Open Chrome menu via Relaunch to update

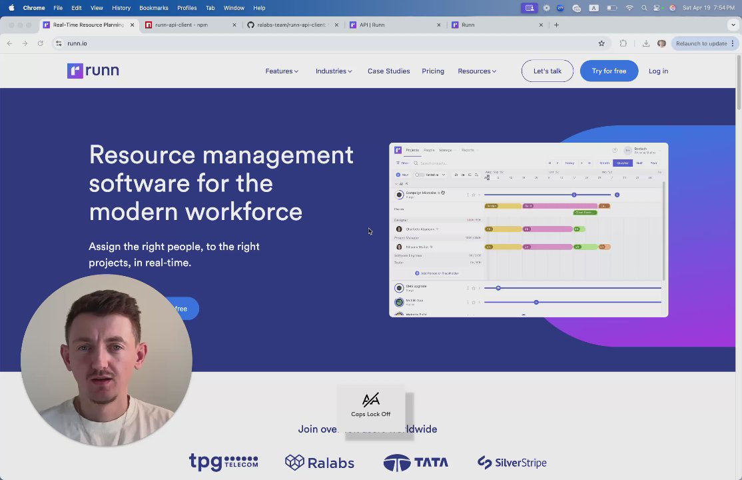[x=704, y=43]
